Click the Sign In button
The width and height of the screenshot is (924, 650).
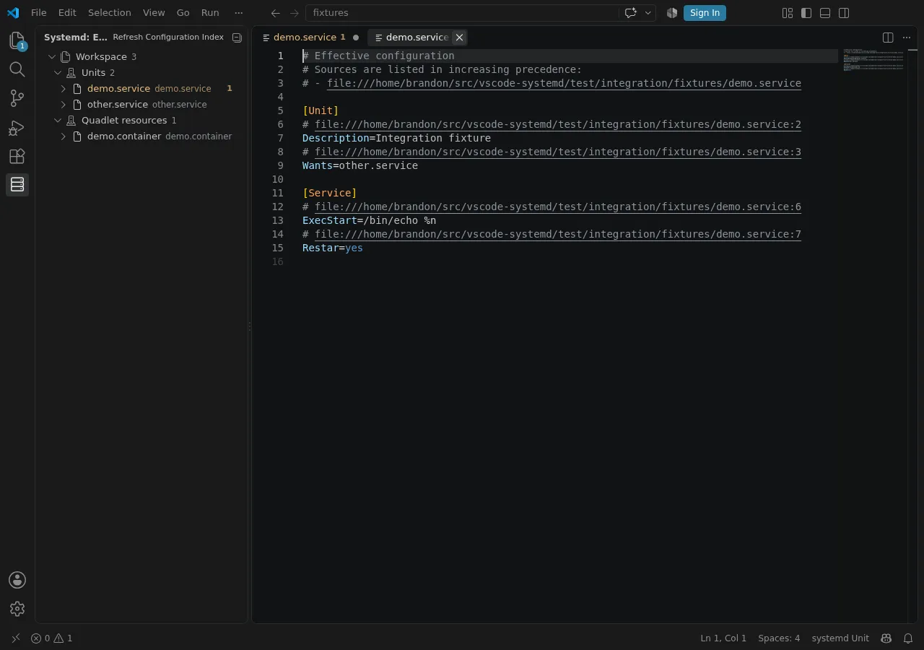click(705, 13)
